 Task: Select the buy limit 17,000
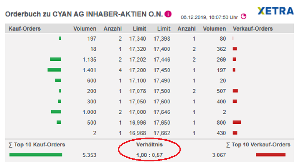pos(137,112)
